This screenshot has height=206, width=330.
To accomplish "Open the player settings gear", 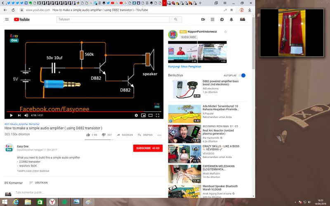I will (x=136, y=115).
